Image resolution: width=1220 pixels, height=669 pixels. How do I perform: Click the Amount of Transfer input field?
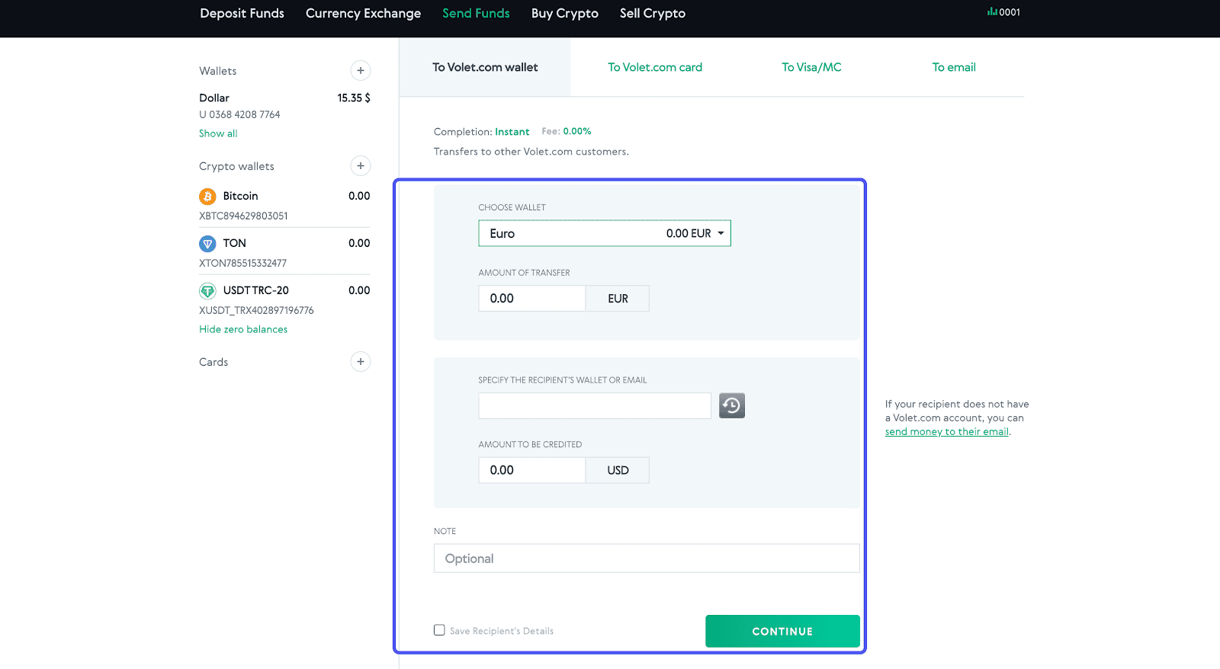point(532,299)
